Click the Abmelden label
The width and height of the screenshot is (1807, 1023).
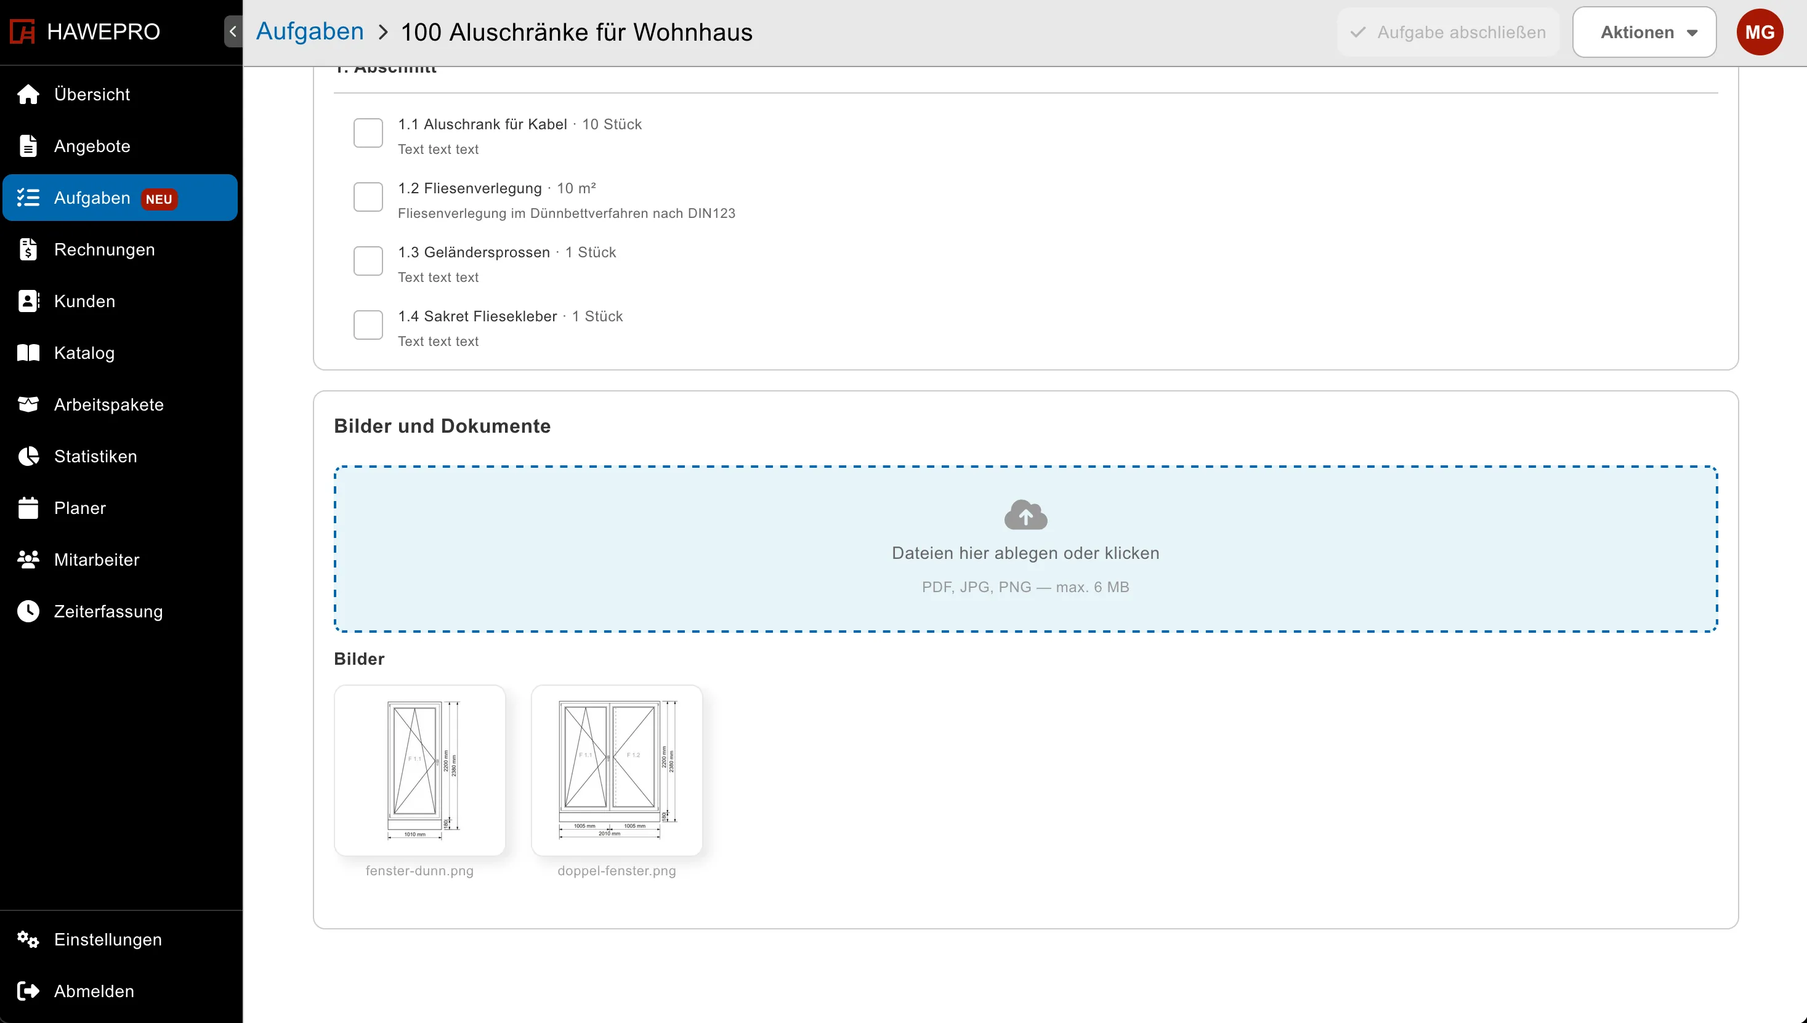[x=94, y=990]
